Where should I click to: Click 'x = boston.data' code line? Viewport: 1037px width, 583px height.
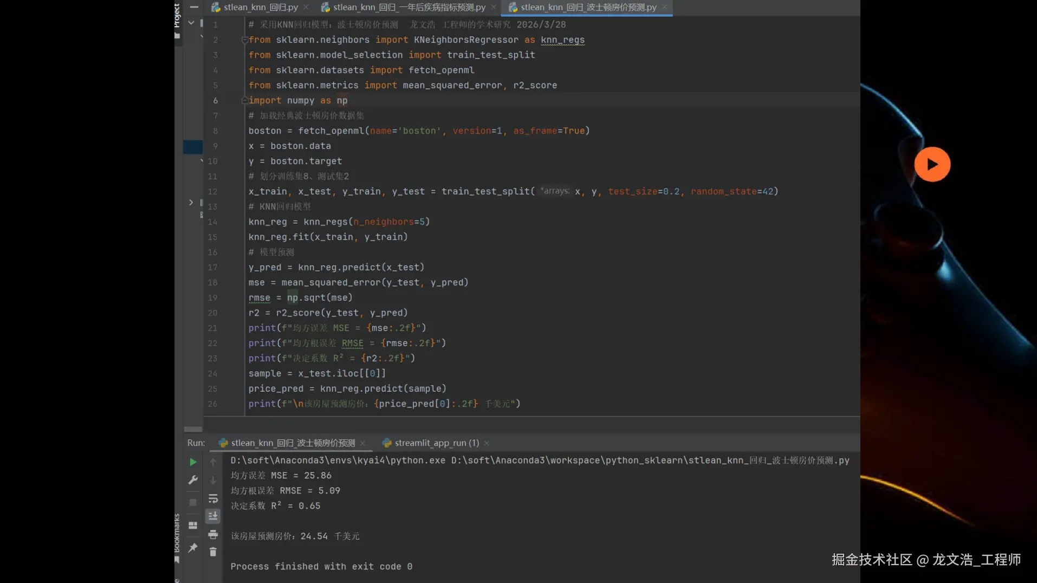(x=290, y=146)
